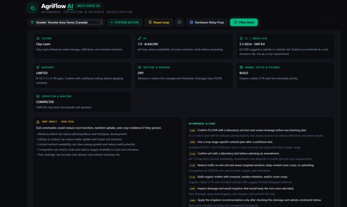The image size is (347, 207).
Task: Click the PLAN tag on Confirm pH action
Action: (x=192, y=154)
